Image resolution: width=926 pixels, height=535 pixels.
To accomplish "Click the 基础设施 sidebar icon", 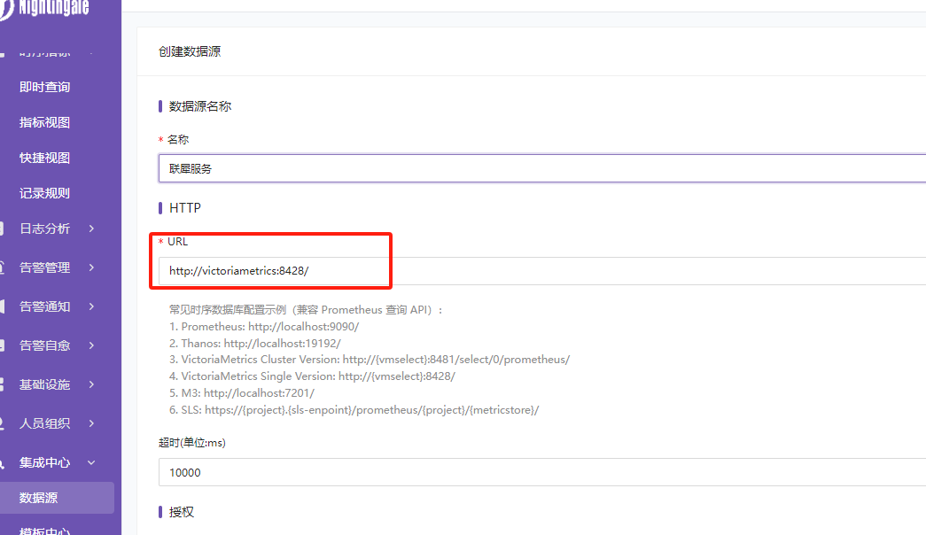I will (4, 384).
